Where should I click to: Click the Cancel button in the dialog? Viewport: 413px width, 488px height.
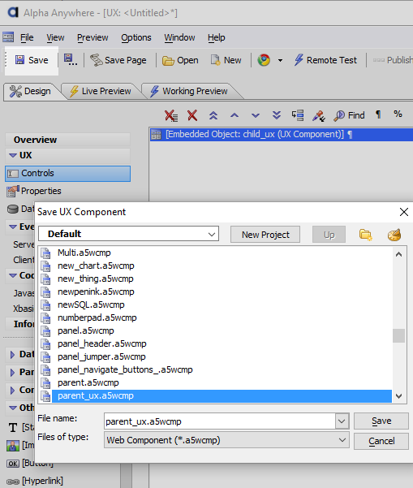click(x=381, y=441)
